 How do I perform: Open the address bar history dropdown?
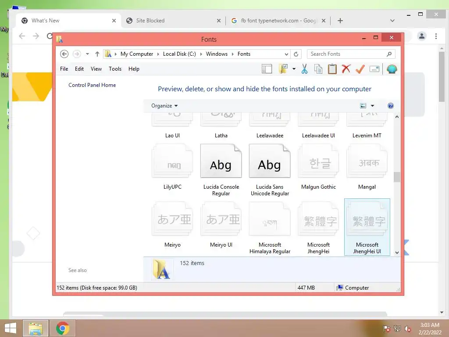pyautogui.click(x=286, y=54)
